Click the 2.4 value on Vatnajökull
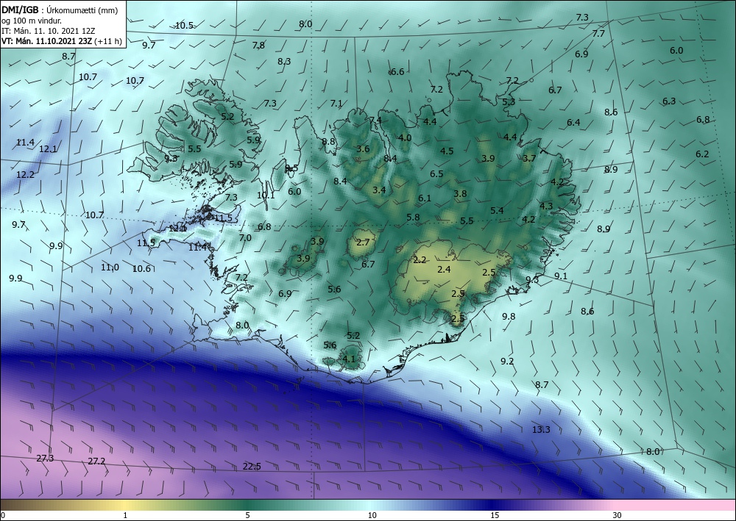This screenshot has height=521, width=736. pyautogui.click(x=444, y=270)
